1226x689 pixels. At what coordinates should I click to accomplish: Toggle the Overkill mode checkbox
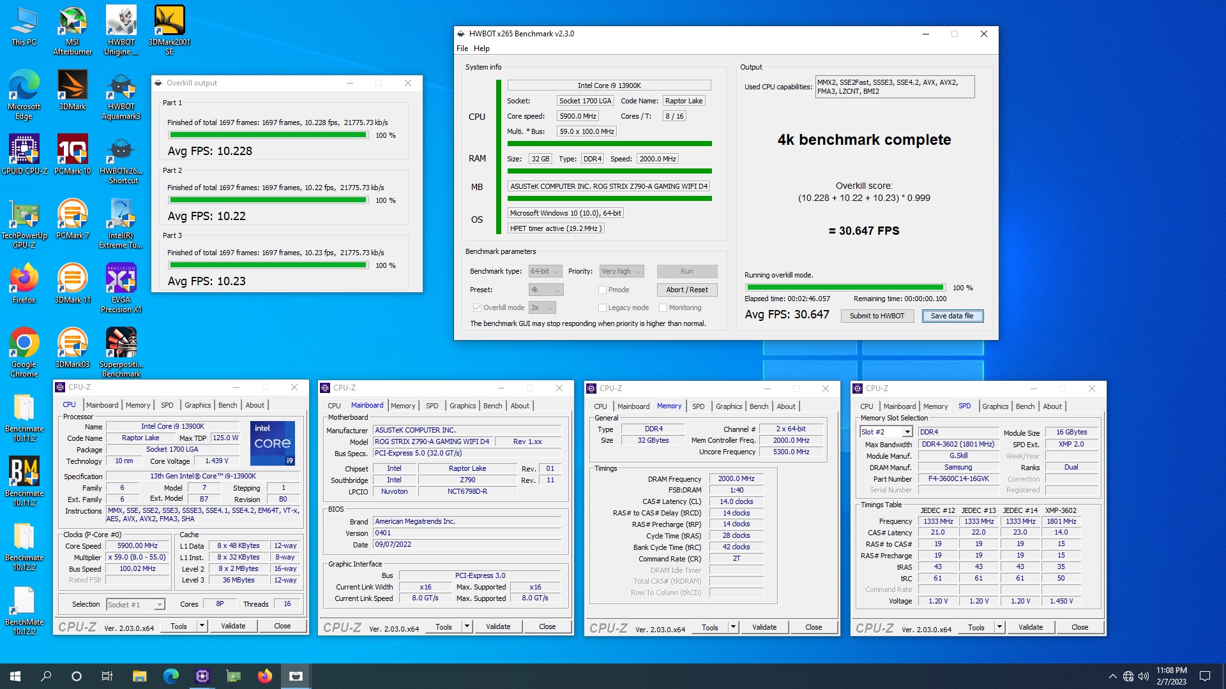tap(477, 307)
